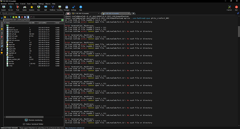Image resolution: width=240 pixels, height=129 pixels.
Task: Click the Exit toolbar icon
Action: [236, 8]
